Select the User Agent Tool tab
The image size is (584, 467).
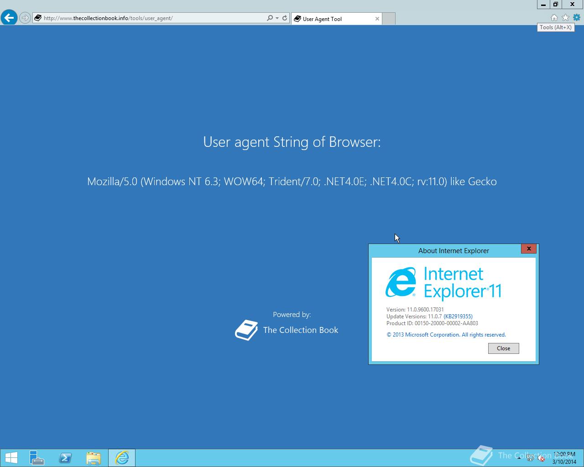[x=337, y=19]
